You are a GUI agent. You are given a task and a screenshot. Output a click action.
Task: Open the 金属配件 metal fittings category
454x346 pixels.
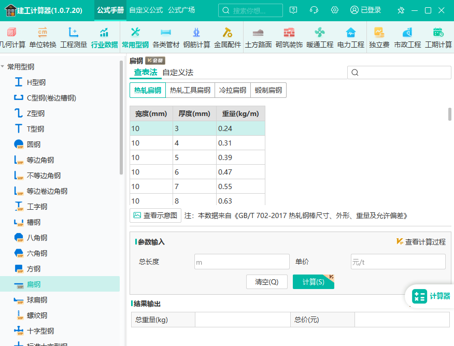pyautogui.click(x=228, y=38)
